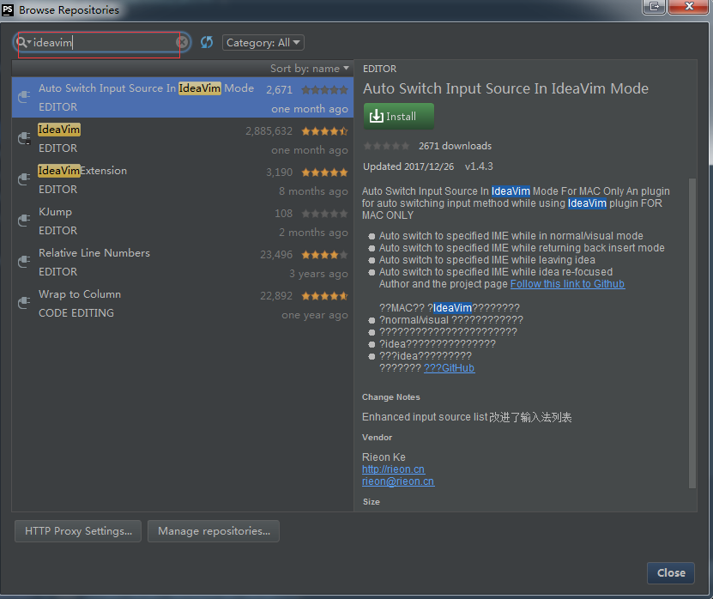This screenshot has width=713, height=599.
Task: Click the Size heading
Action: point(372,502)
